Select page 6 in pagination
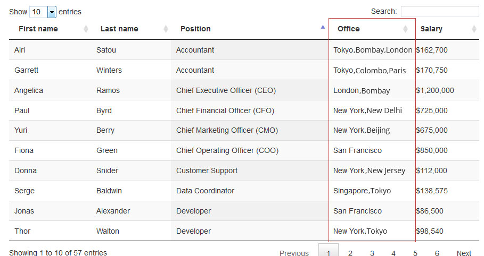This screenshot has height=256, width=484. (x=437, y=253)
